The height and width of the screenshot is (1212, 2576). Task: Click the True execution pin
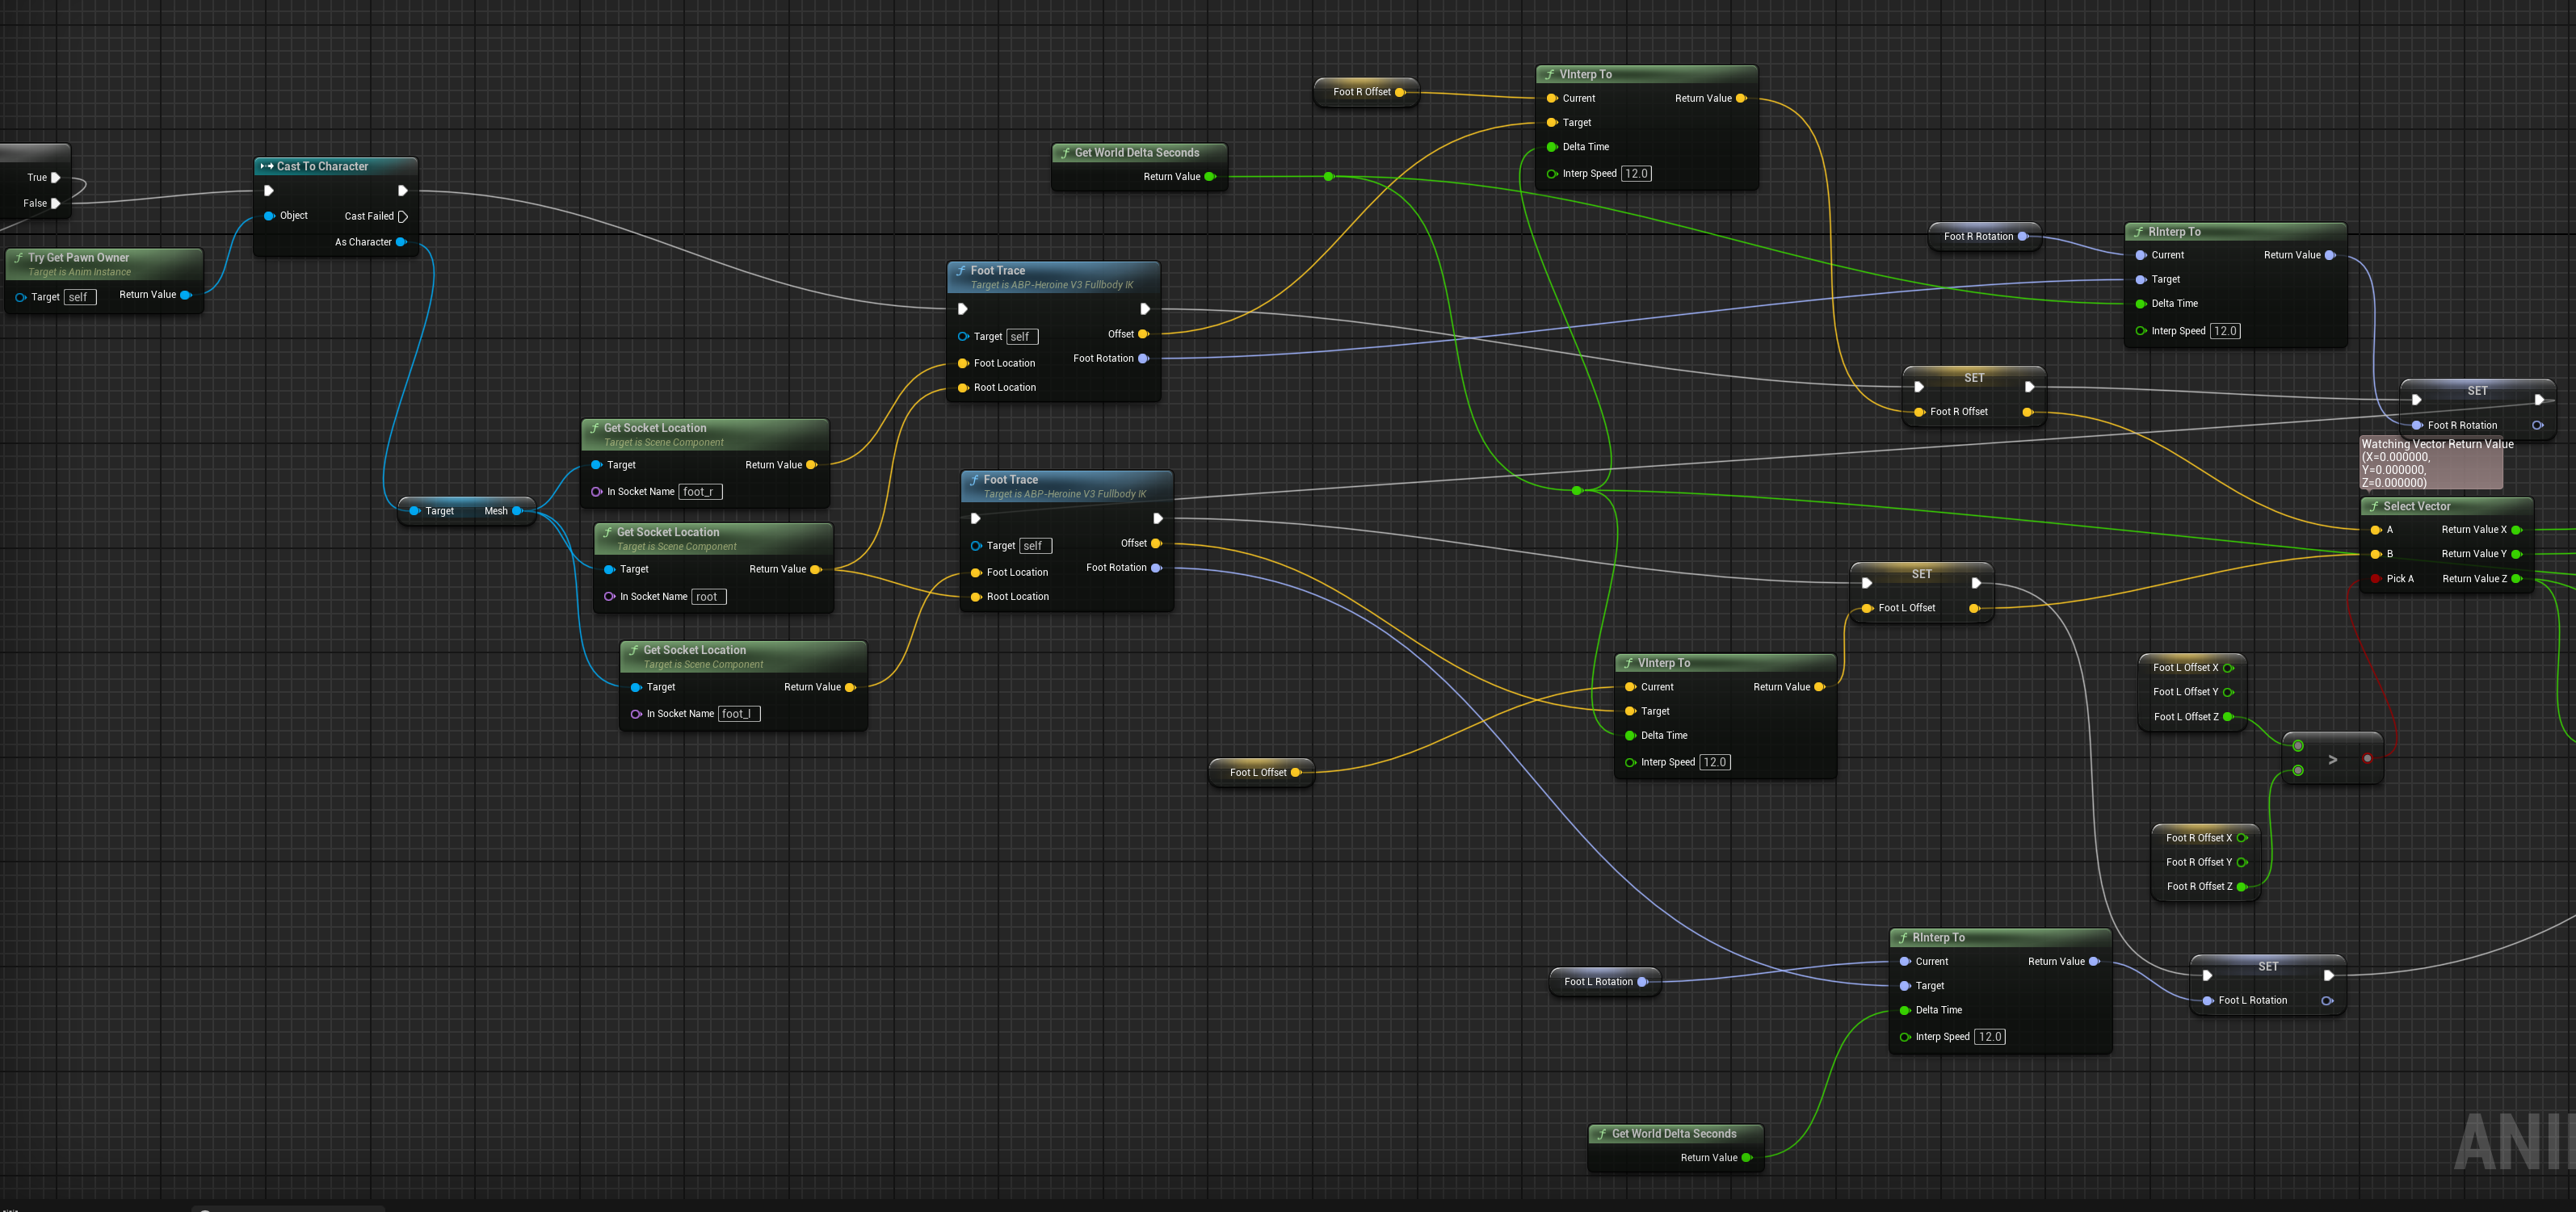(x=56, y=177)
